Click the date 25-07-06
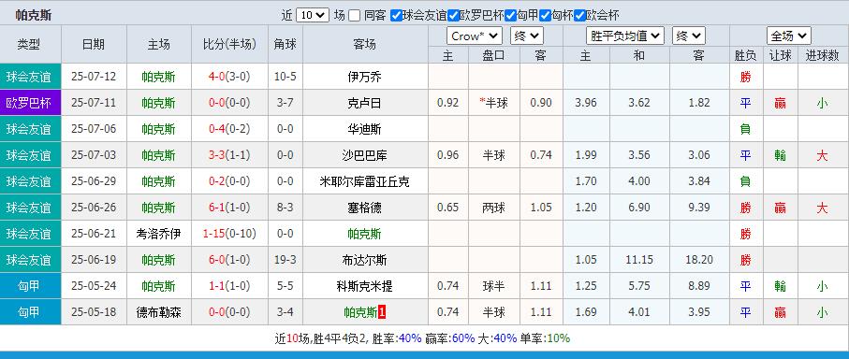The image size is (849, 359). point(94,129)
